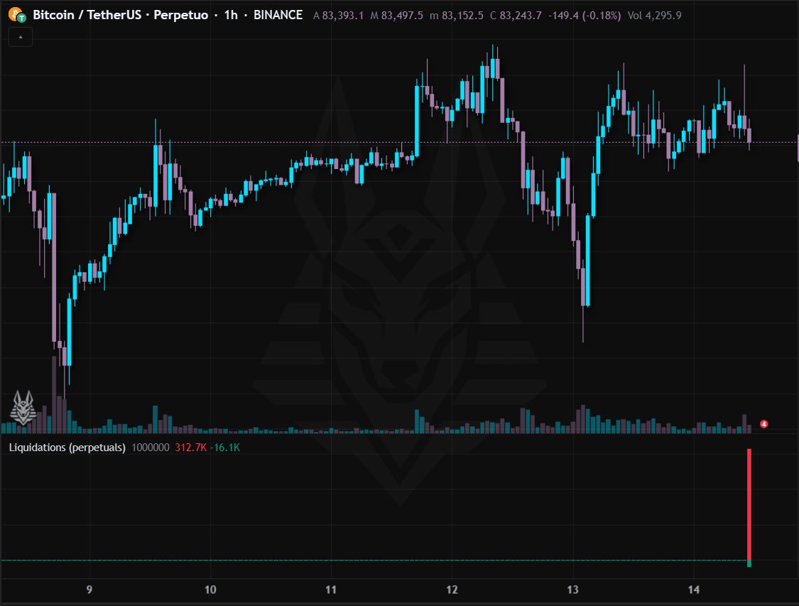Viewport: 799px width, 606px height.
Task: Click date label 13 on time axis
Action: pos(572,590)
